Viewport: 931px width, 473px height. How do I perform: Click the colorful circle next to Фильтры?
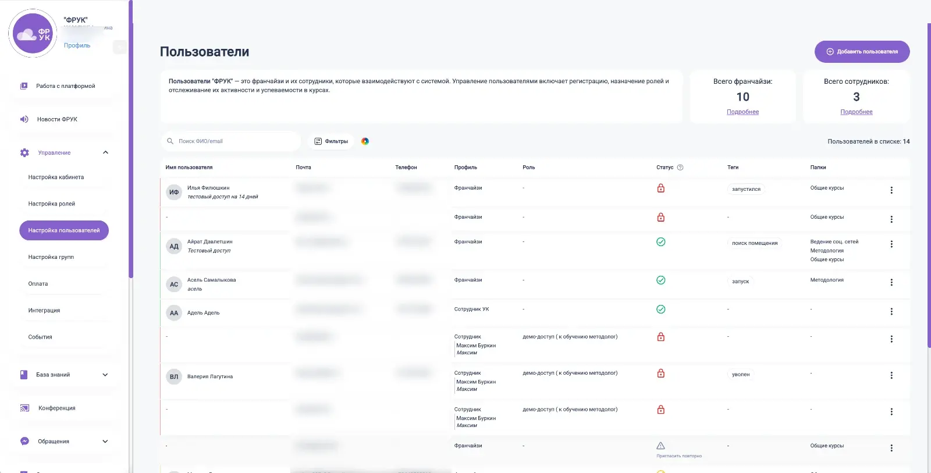pos(365,141)
